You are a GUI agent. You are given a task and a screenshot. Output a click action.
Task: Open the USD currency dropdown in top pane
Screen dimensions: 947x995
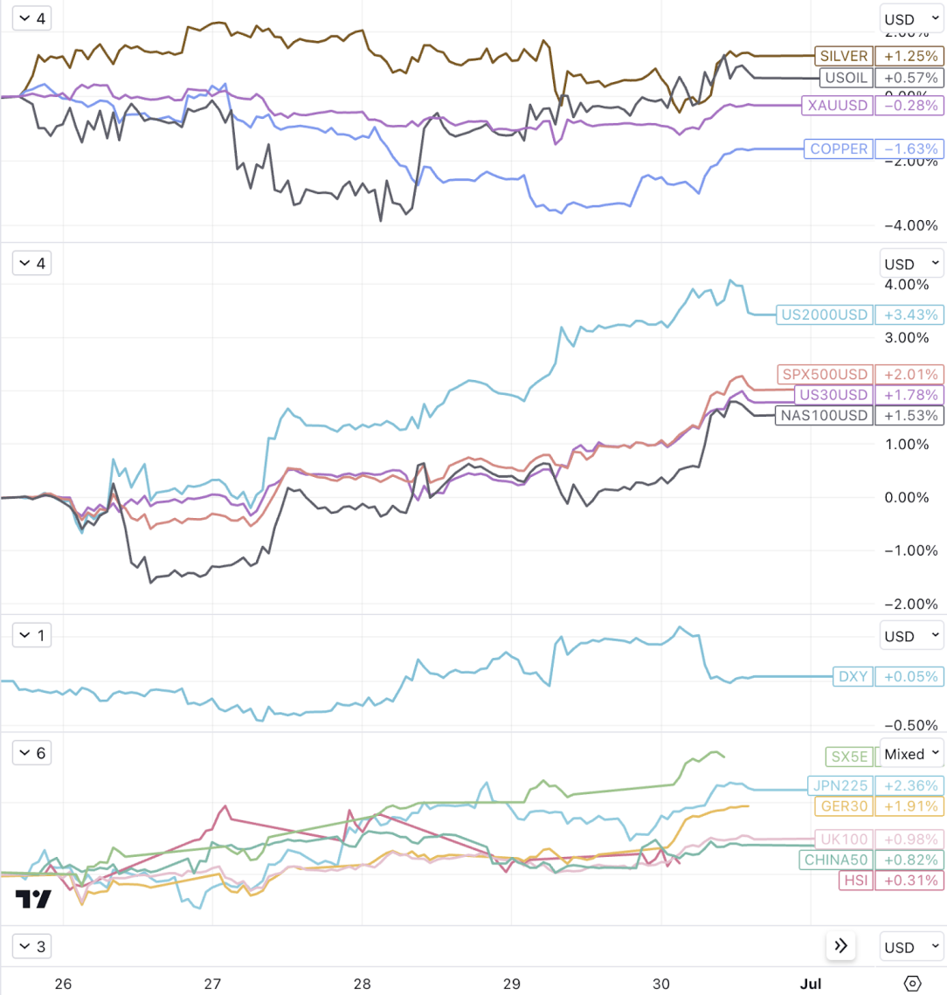[x=911, y=19]
